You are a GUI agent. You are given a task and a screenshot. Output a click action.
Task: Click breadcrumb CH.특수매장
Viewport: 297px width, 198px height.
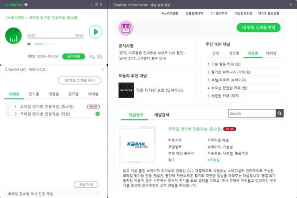[x=14, y=18]
